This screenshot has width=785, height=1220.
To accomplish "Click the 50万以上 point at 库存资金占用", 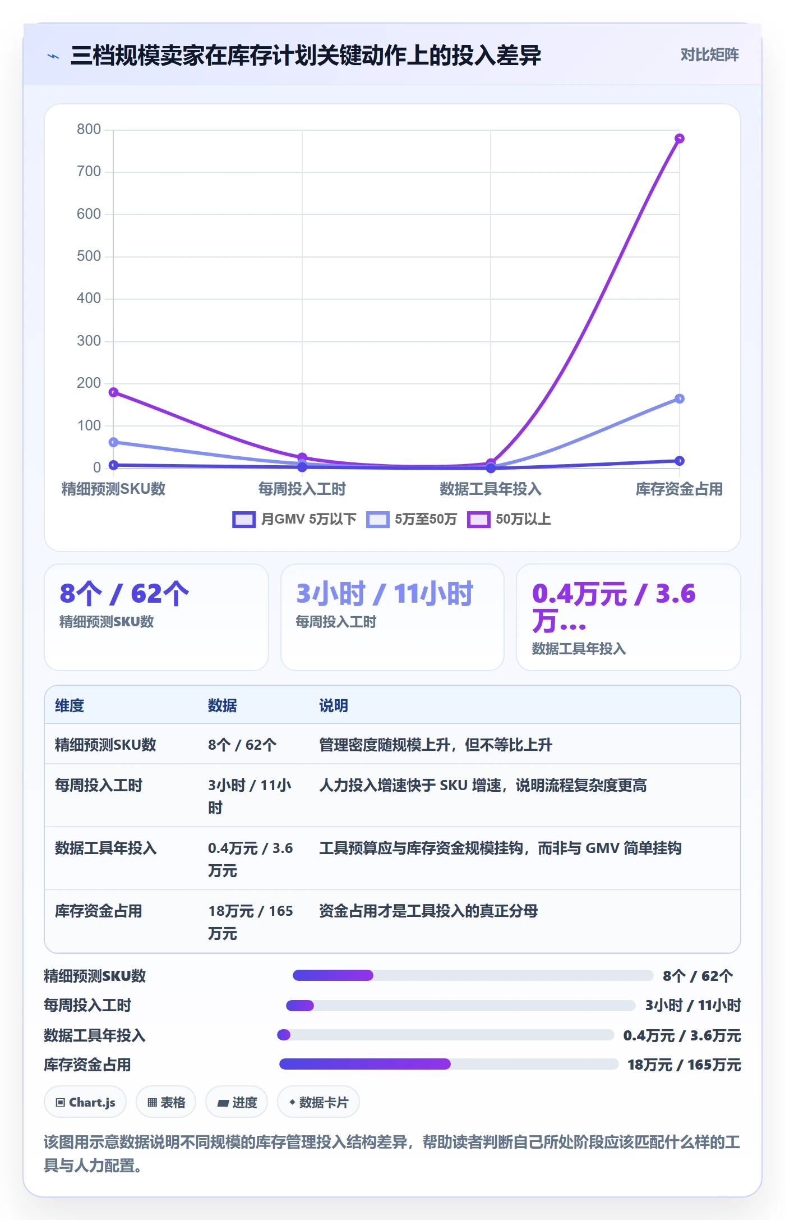I will pyautogui.click(x=679, y=139).
